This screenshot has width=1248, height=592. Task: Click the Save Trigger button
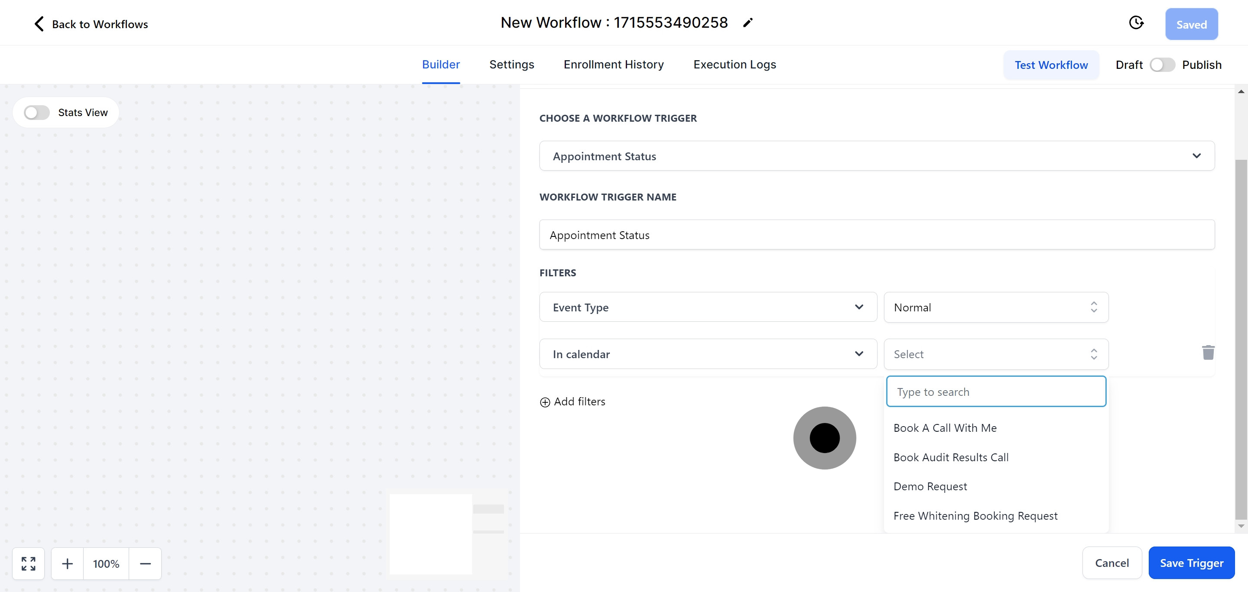coord(1191,563)
